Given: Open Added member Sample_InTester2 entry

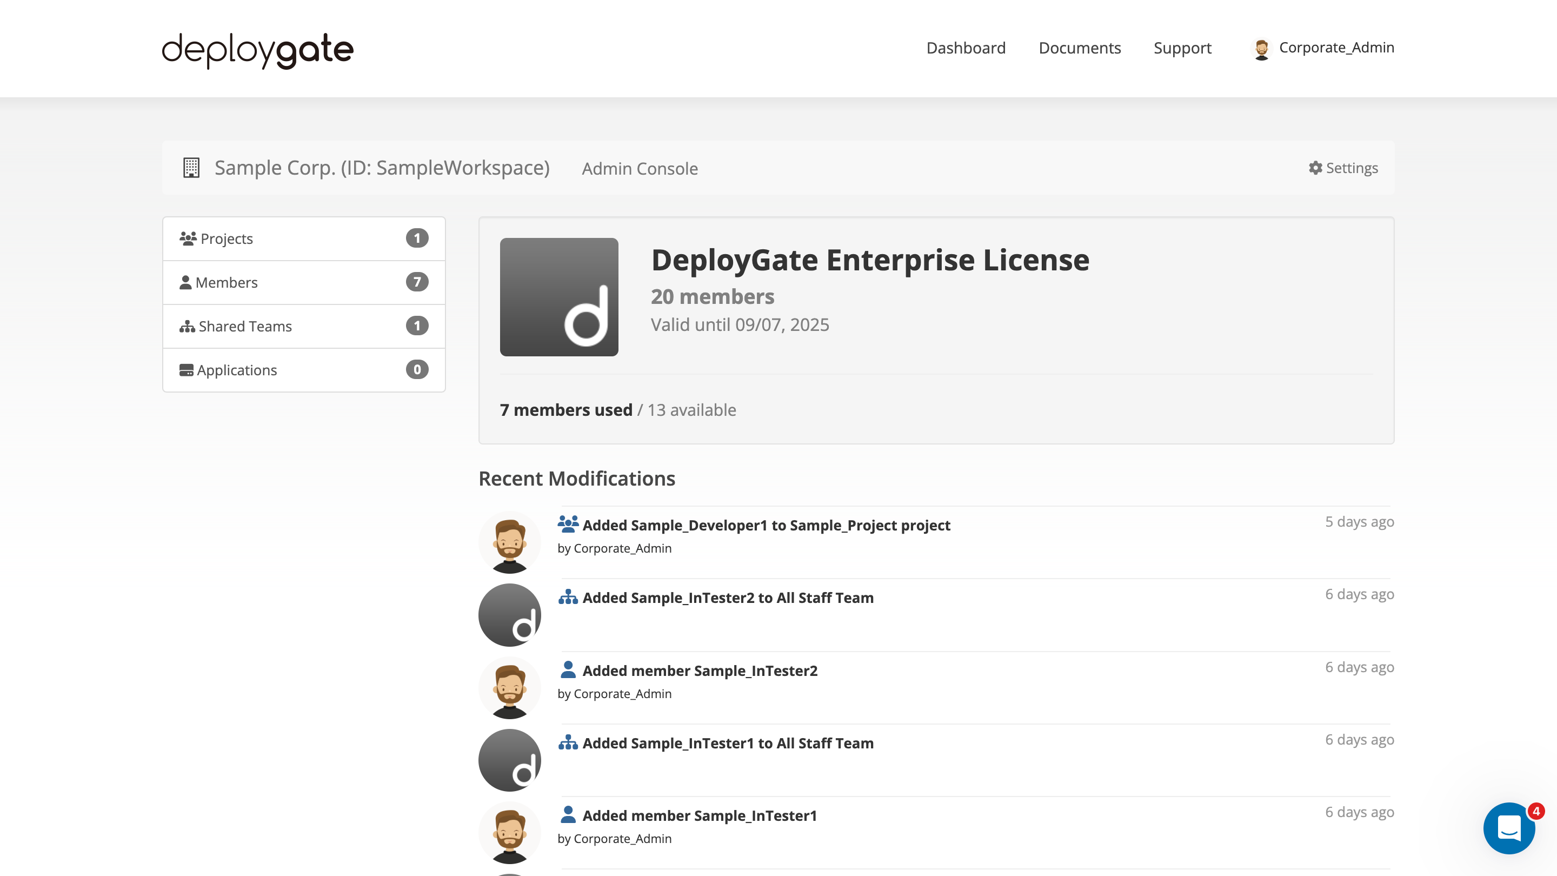Looking at the screenshot, I should [700, 671].
